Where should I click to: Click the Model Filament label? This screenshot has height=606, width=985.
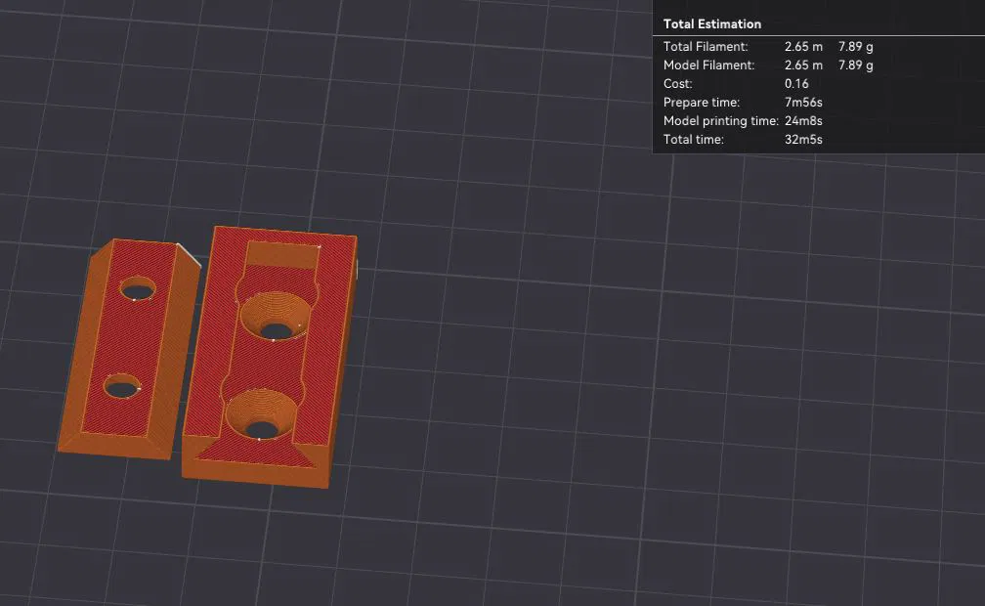click(x=708, y=65)
